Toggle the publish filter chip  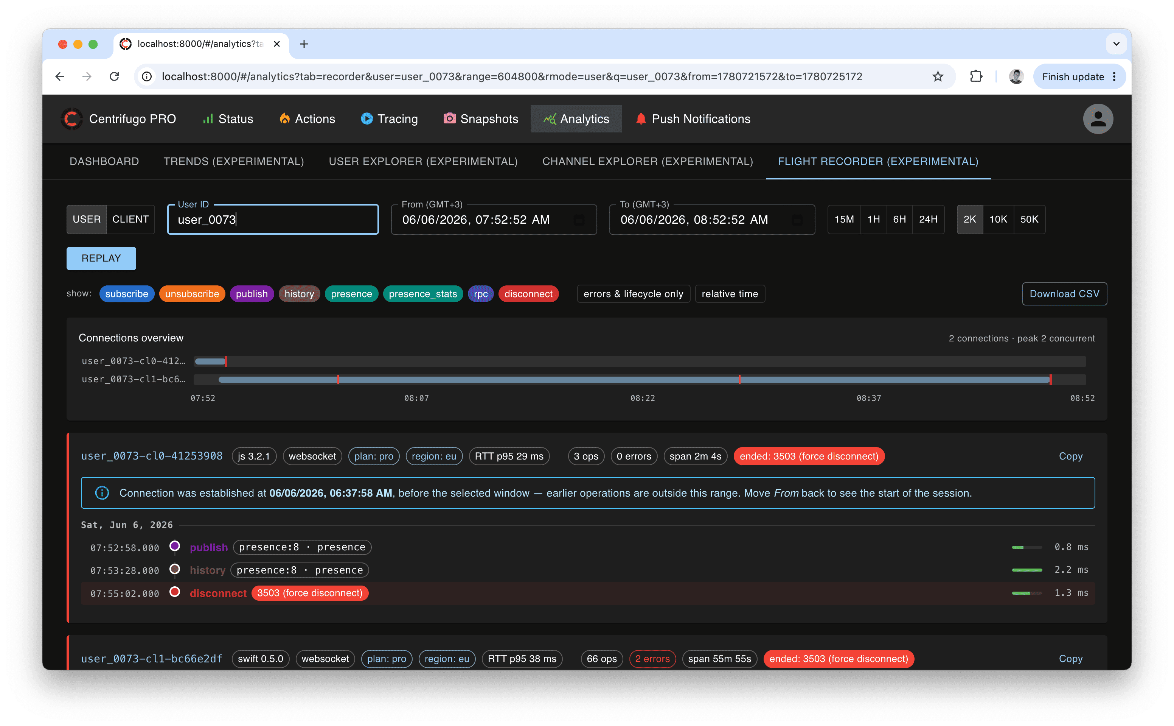coord(252,294)
